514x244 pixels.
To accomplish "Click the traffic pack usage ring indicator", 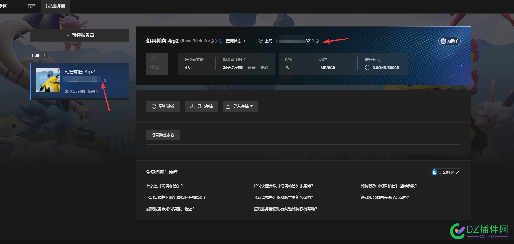I will tap(368, 68).
